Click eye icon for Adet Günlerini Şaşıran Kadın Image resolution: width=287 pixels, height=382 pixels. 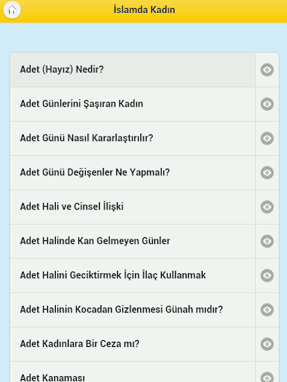(267, 104)
